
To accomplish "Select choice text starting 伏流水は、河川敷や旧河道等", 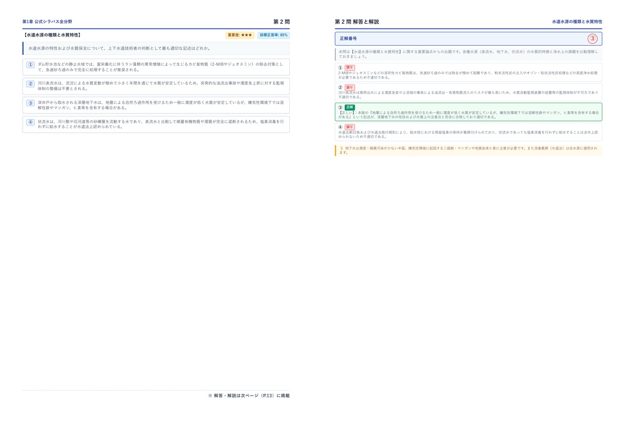I will point(161,125).
